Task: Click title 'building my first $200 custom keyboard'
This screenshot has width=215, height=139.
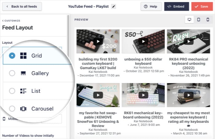Action: pos(98,63)
